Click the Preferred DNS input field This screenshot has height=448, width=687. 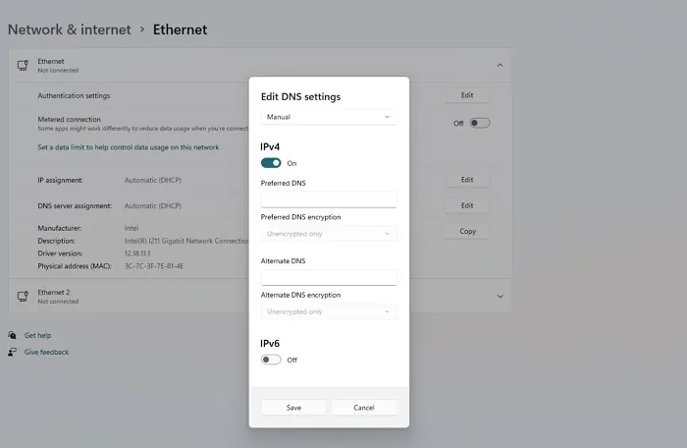coord(329,199)
